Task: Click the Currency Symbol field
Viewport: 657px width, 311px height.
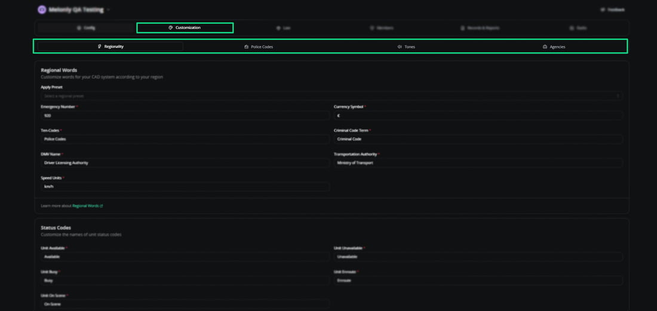Action: tap(478, 116)
